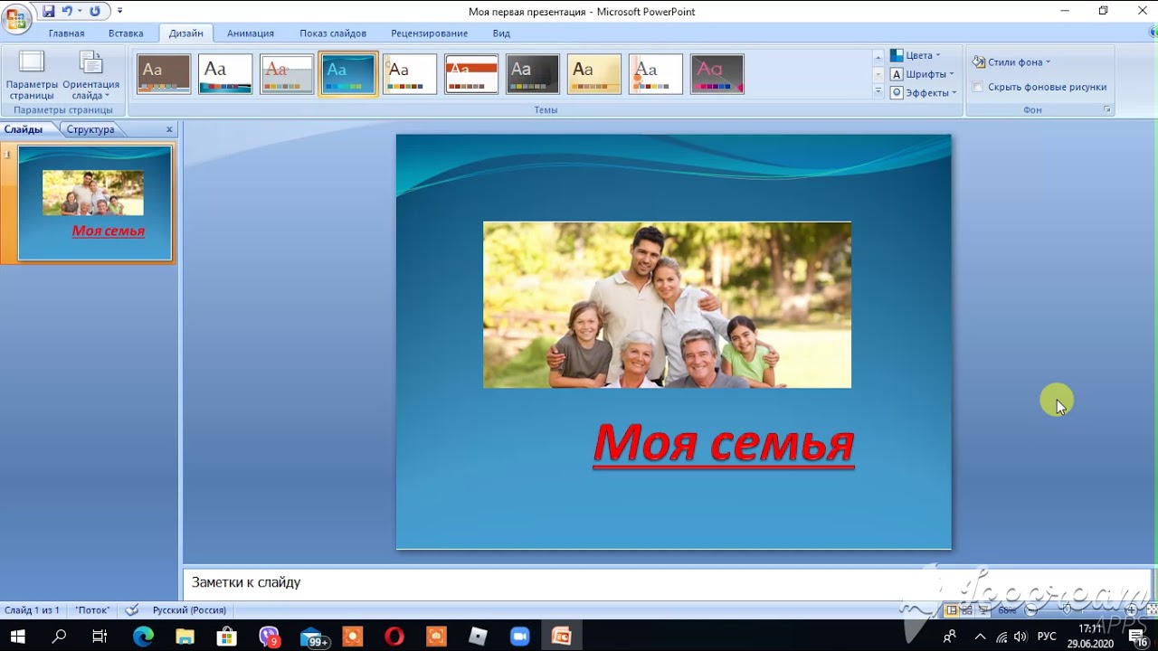Viewport: 1158px width, 651px height.
Task: Redo the last action
Action: (95, 12)
